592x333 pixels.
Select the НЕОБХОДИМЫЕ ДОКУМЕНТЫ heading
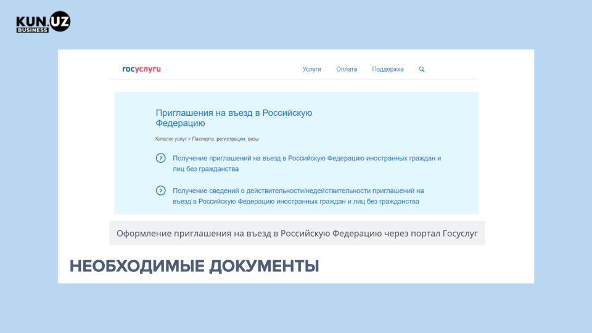194,266
